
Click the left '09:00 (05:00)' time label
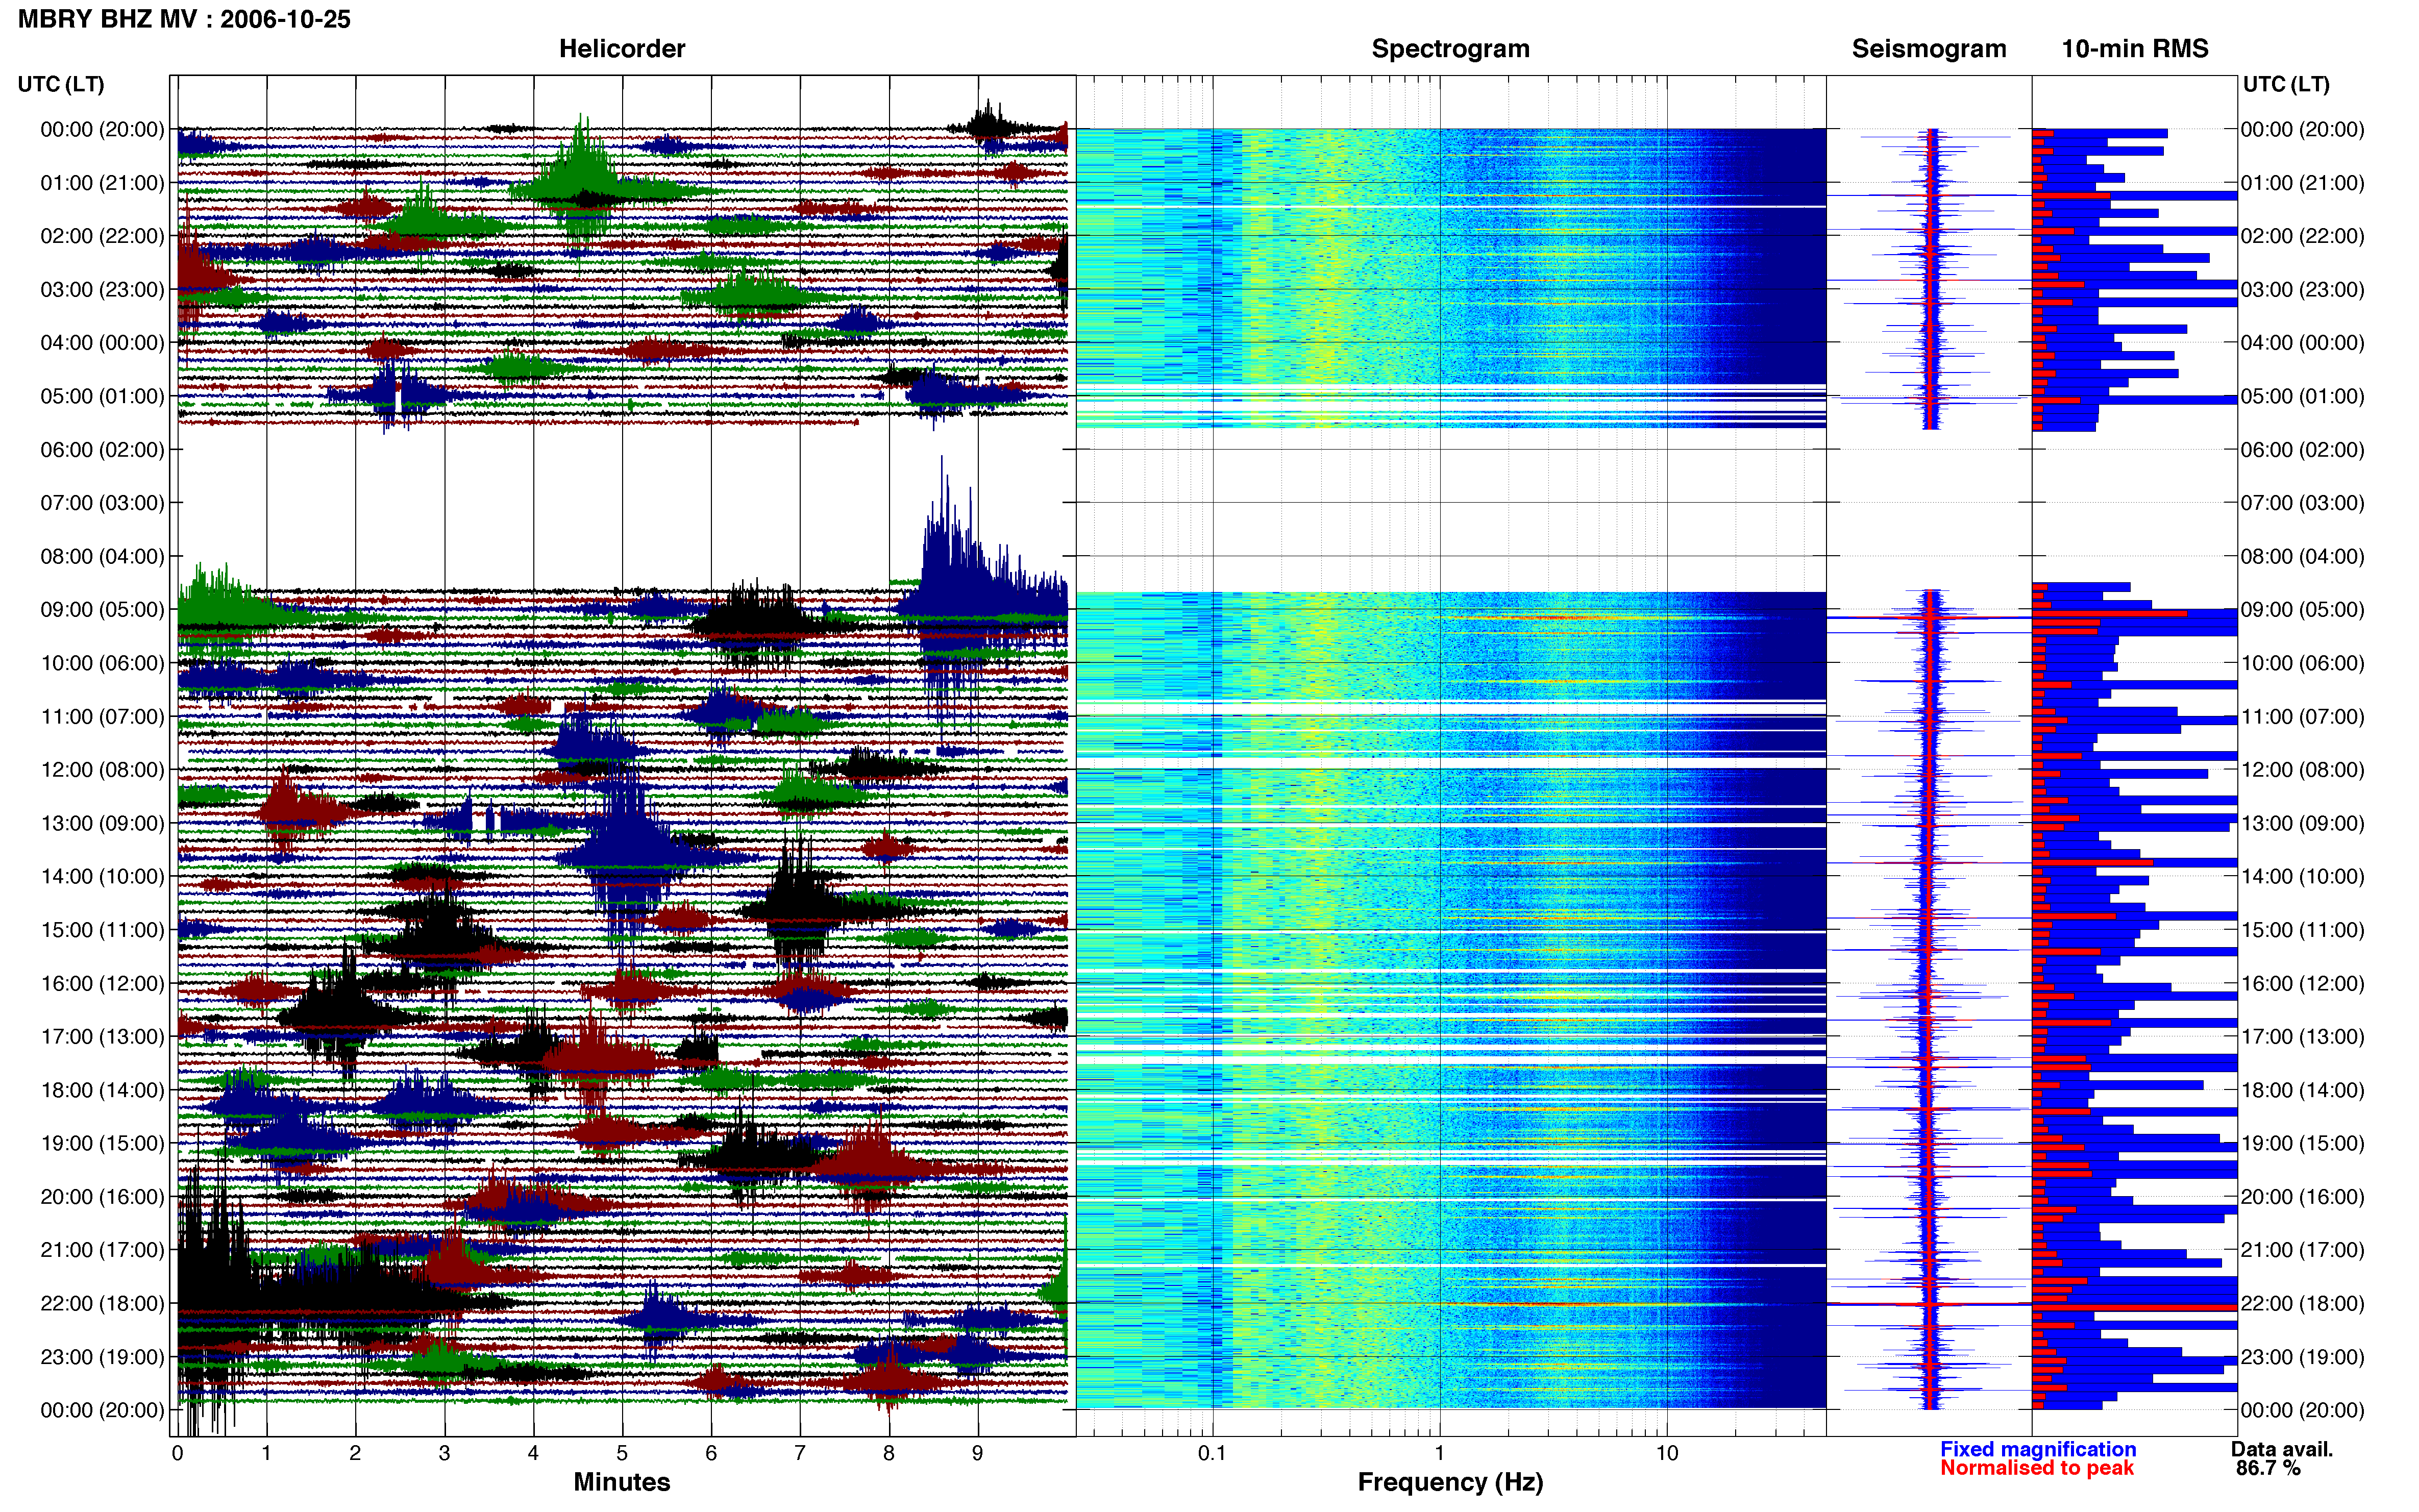coord(102,609)
